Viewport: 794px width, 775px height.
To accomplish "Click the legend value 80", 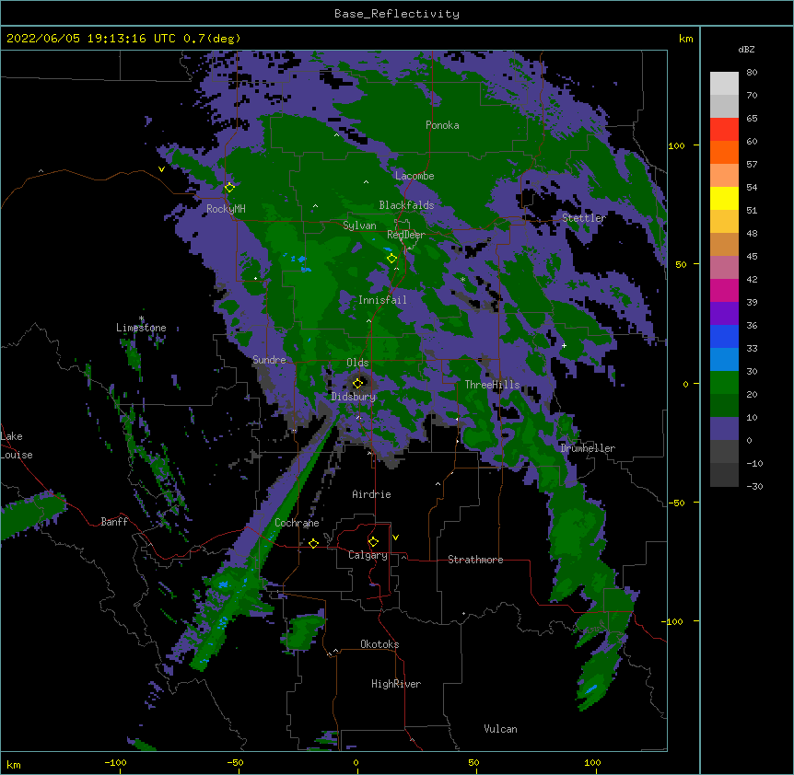I will point(752,73).
